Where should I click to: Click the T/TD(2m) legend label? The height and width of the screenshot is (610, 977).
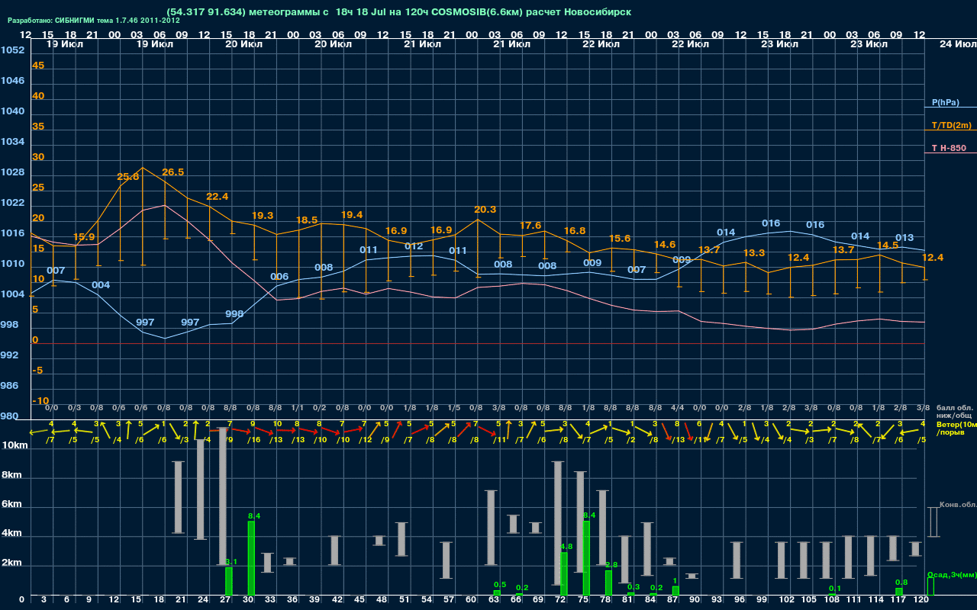click(x=952, y=125)
